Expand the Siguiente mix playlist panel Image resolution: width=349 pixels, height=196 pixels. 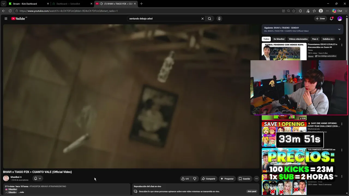coord(339,29)
